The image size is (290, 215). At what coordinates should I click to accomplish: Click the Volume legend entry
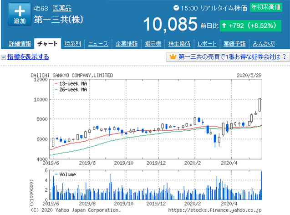(65, 174)
